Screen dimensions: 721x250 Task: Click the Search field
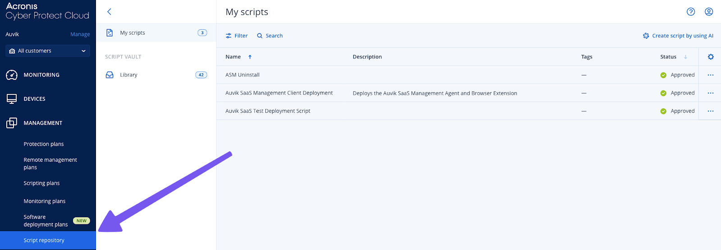270,36
